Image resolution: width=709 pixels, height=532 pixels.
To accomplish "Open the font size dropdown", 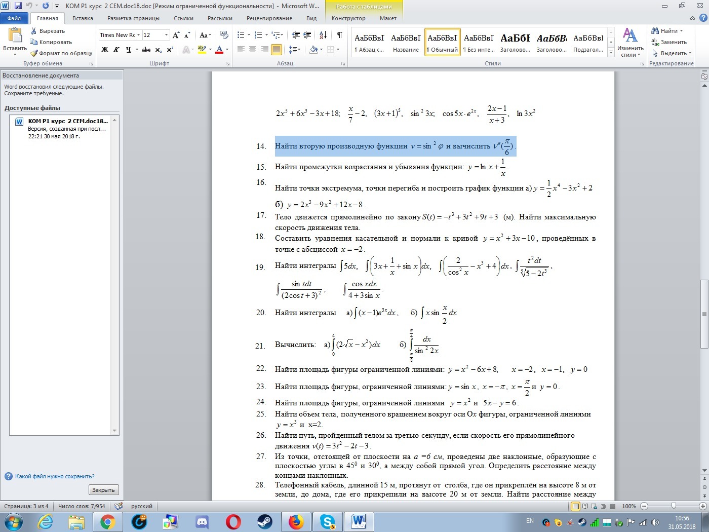I will coord(166,35).
